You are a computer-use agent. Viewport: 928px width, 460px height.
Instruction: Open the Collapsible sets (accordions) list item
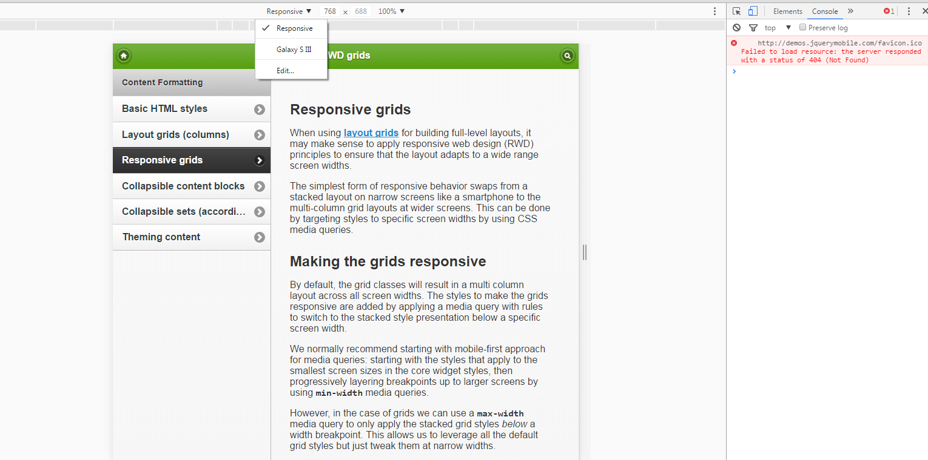coord(192,212)
